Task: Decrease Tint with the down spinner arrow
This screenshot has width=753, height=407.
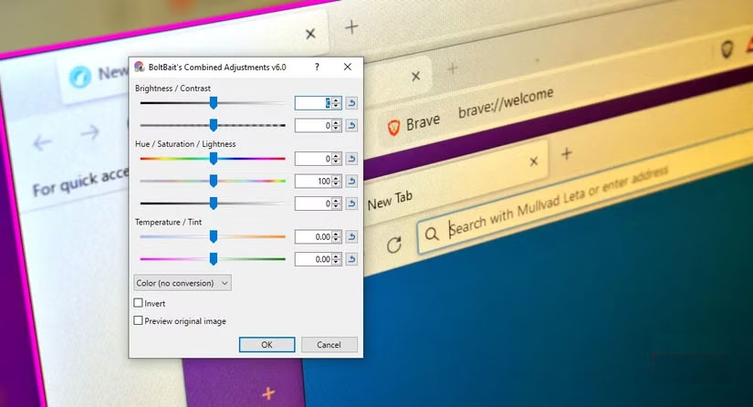Action: 336,262
